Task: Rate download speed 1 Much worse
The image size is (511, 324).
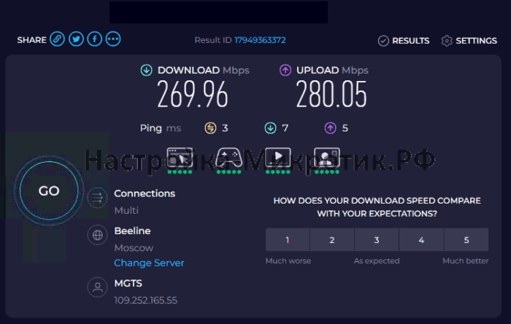Action: [x=288, y=239]
